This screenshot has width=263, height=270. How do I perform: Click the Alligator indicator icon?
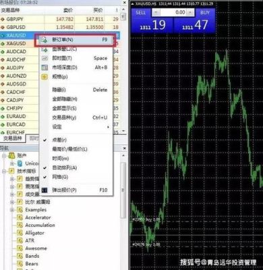(x=20, y=233)
